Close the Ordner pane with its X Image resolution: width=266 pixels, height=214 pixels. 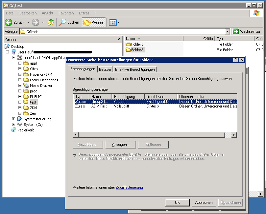119,39
